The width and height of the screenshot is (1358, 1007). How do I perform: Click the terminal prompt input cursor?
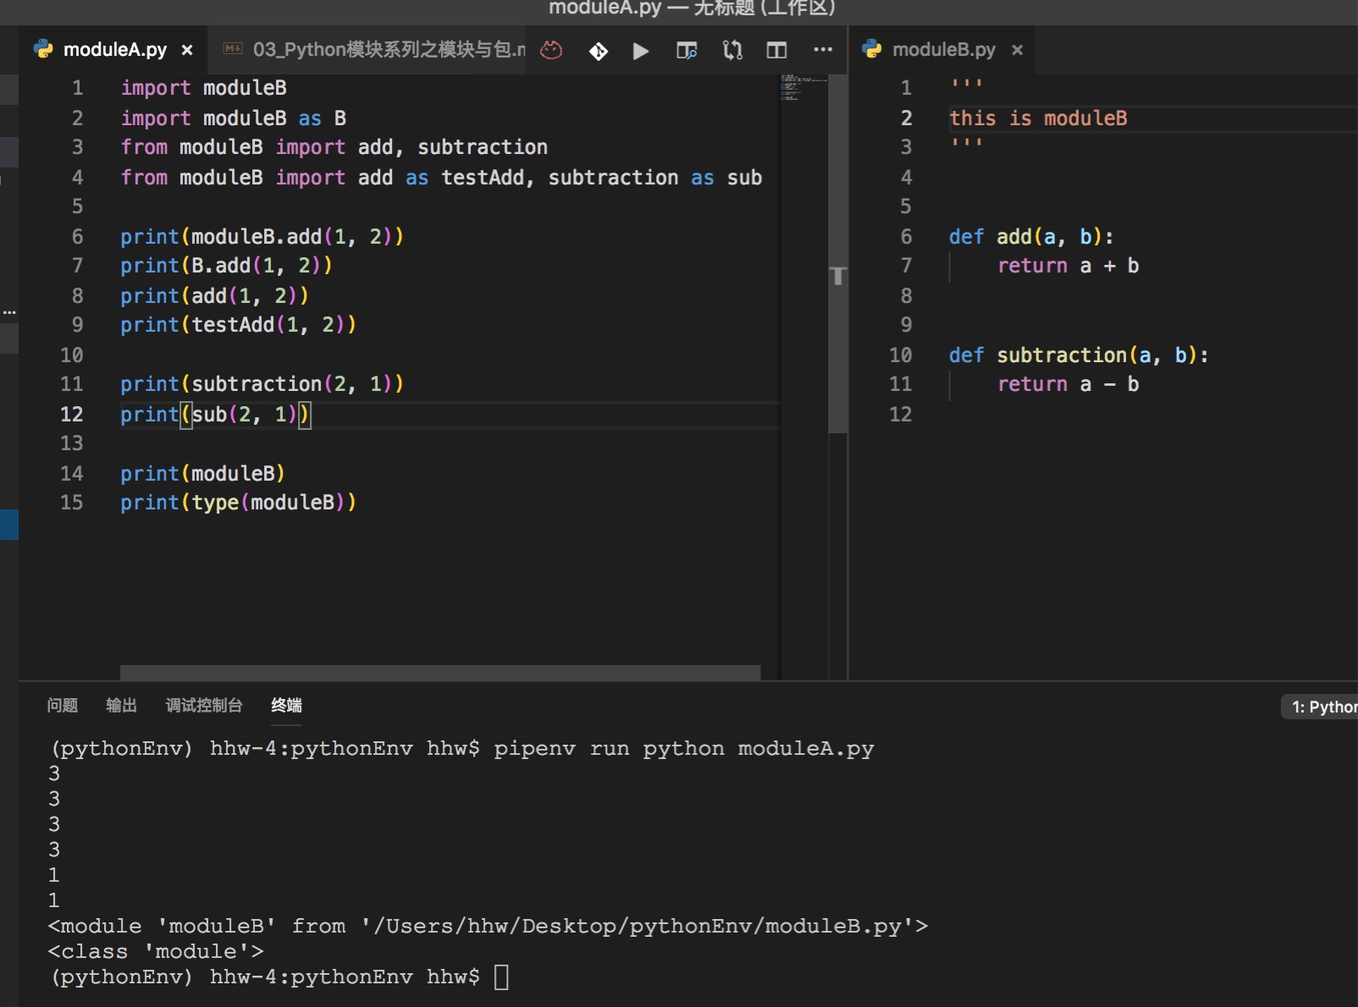pos(501,977)
